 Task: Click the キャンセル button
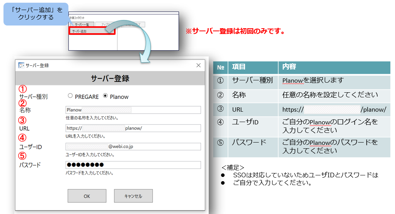(133, 196)
